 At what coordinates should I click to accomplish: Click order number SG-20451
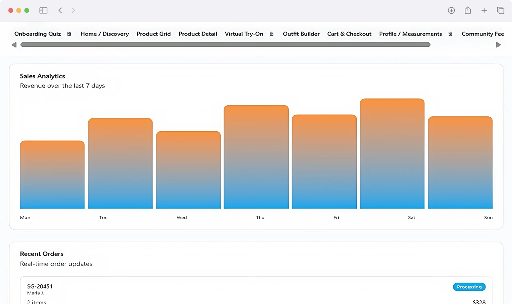click(40, 286)
